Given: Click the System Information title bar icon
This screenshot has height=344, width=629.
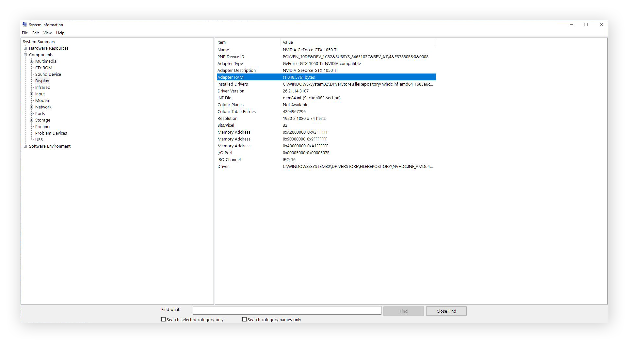Looking at the screenshot, I should [x=24, y=25].
